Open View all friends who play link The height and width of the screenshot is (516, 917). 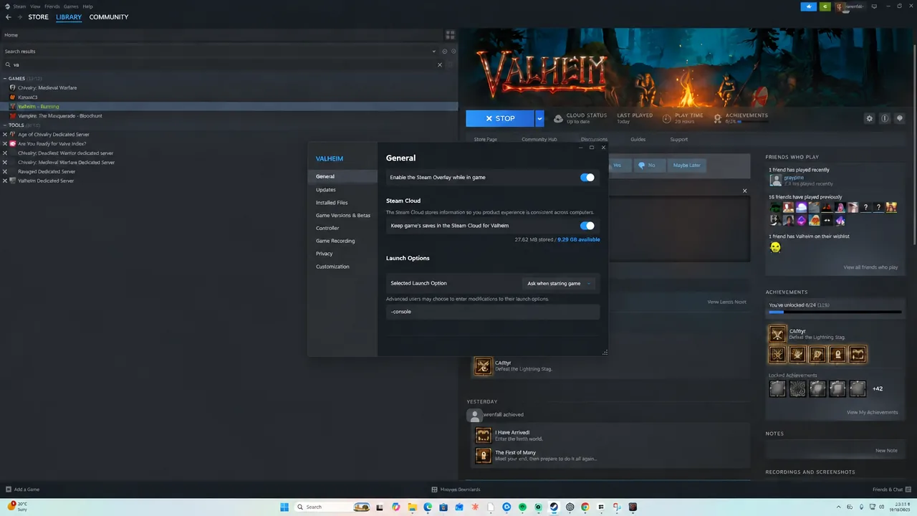[x=870, y=267]
